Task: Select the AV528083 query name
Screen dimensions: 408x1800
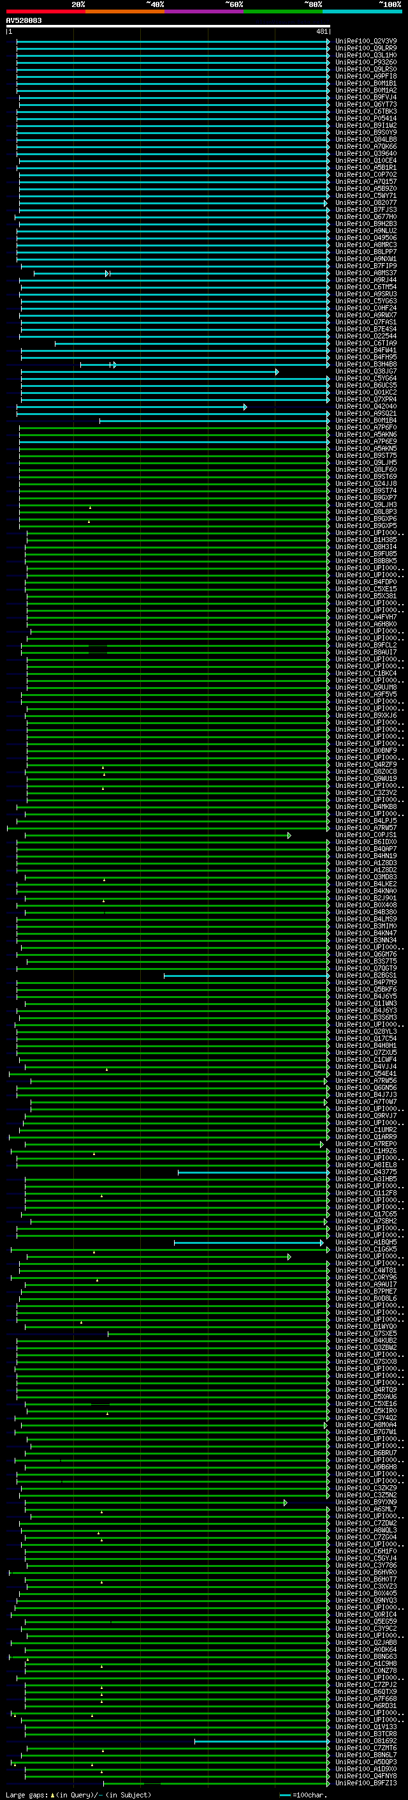Action: (x=24, y=20)
